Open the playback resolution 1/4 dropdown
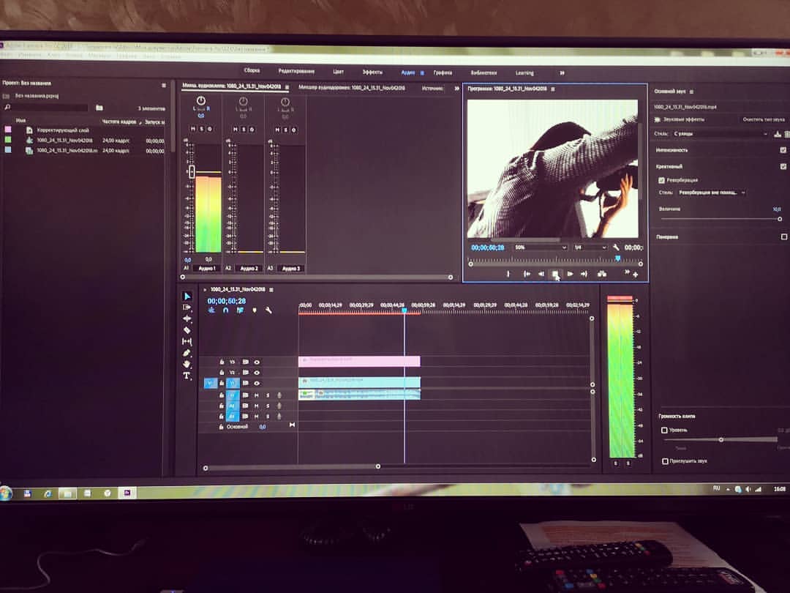The height and width of the screenshot is (593, 790). click(590, 247)
